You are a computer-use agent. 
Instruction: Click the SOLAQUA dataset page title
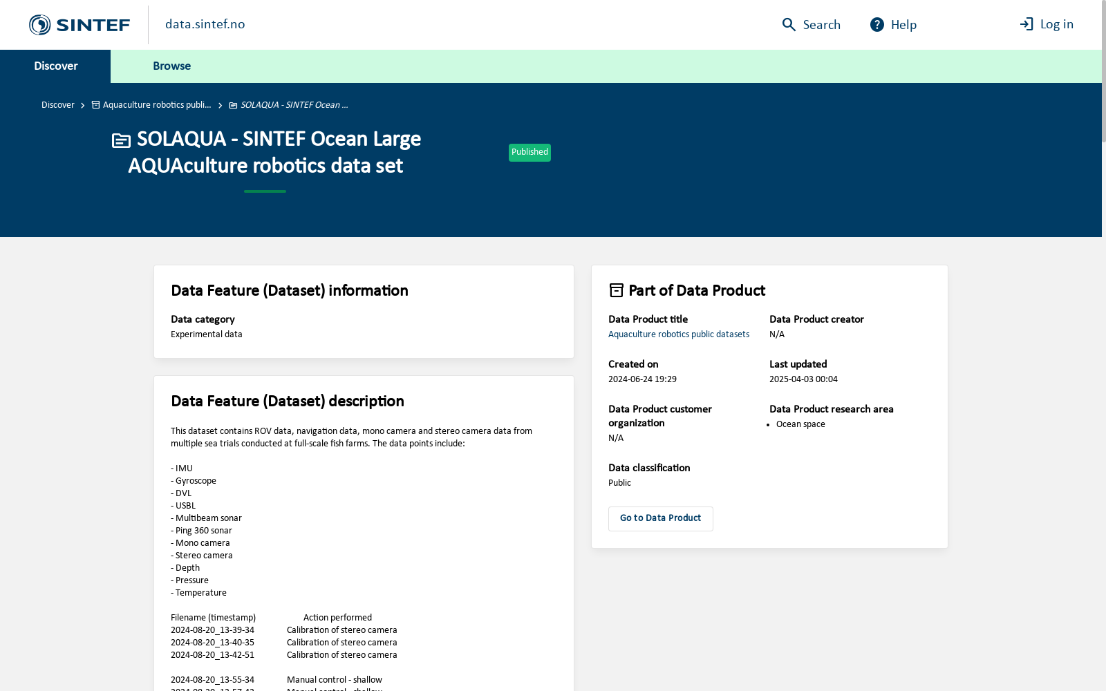tap(274, 153)
